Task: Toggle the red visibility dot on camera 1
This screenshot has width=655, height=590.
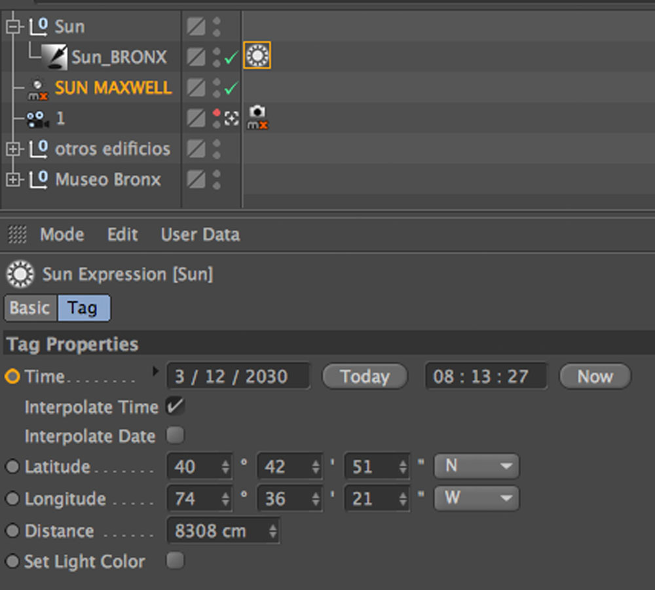Action: 216,113
